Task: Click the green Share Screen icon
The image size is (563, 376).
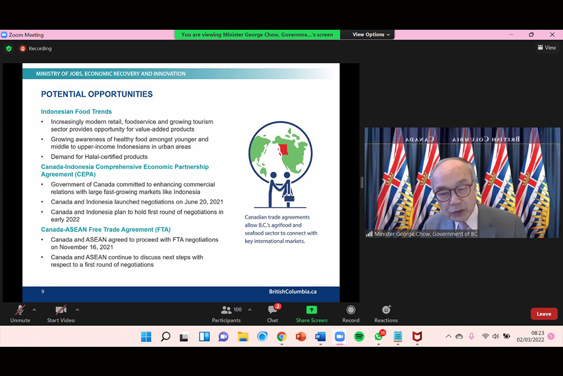Action: pos(312,310)
